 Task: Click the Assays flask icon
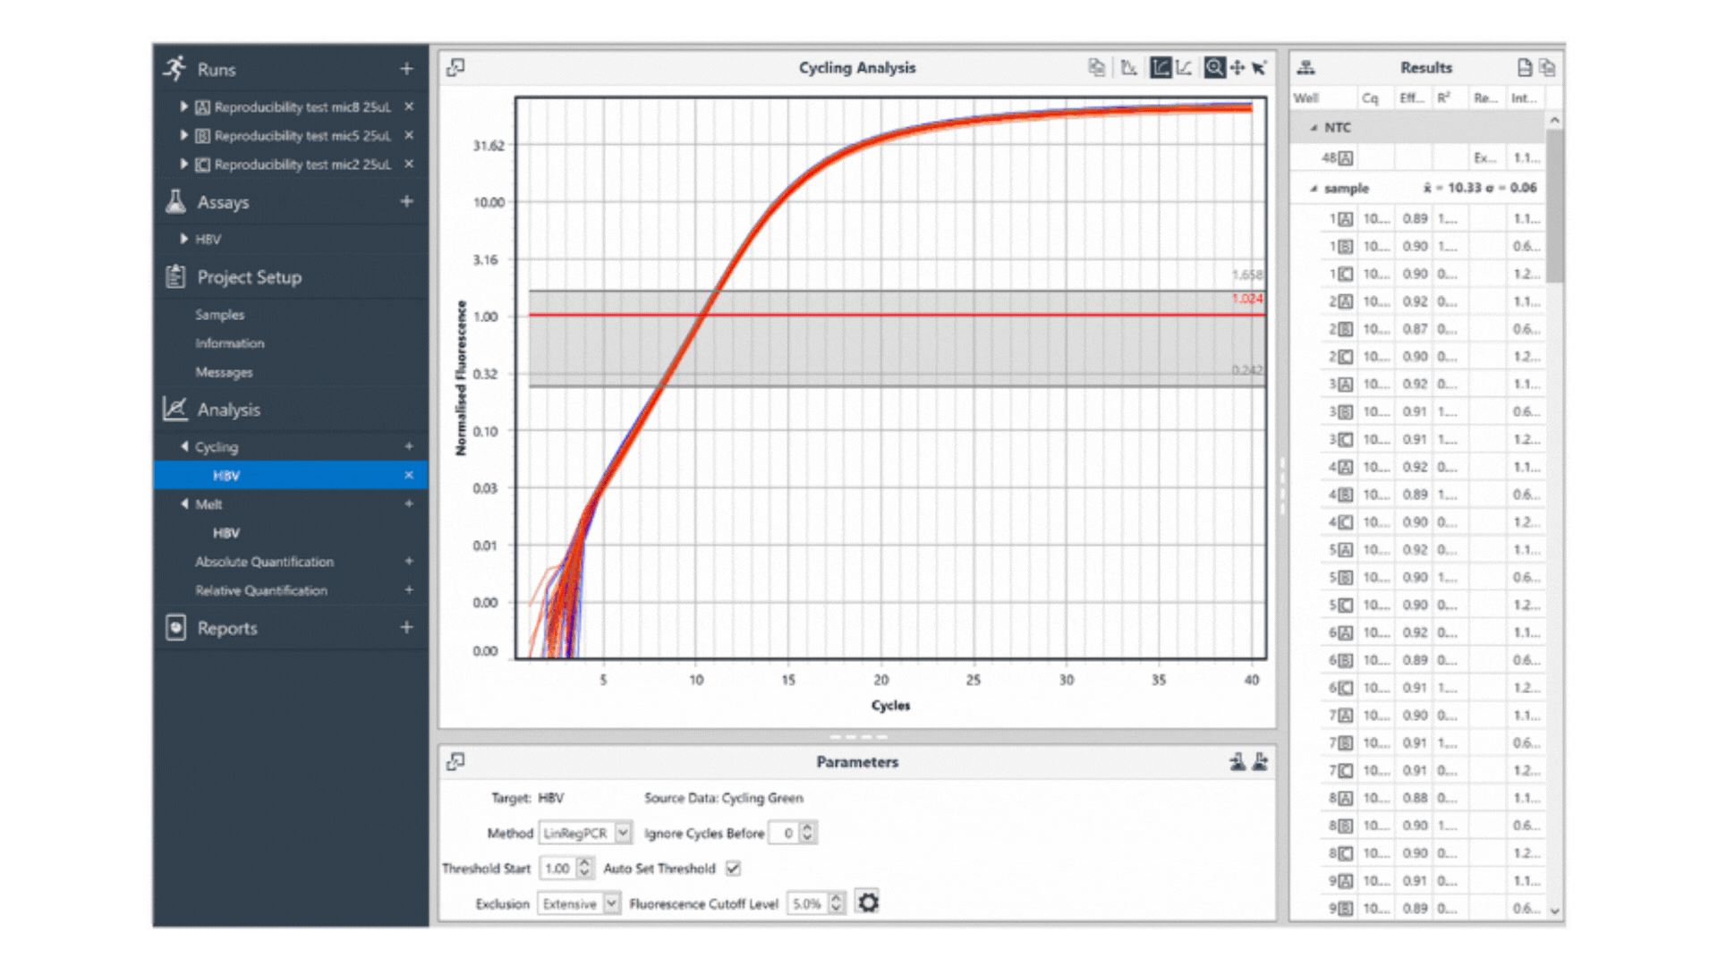[x=175, y=201]
